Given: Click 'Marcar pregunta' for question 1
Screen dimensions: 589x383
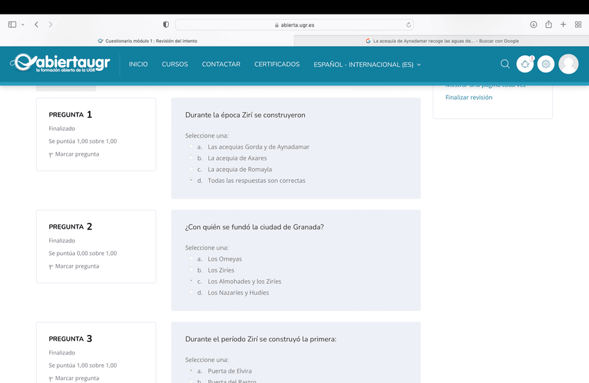Looking at the screenshot, I should (76, 154).
